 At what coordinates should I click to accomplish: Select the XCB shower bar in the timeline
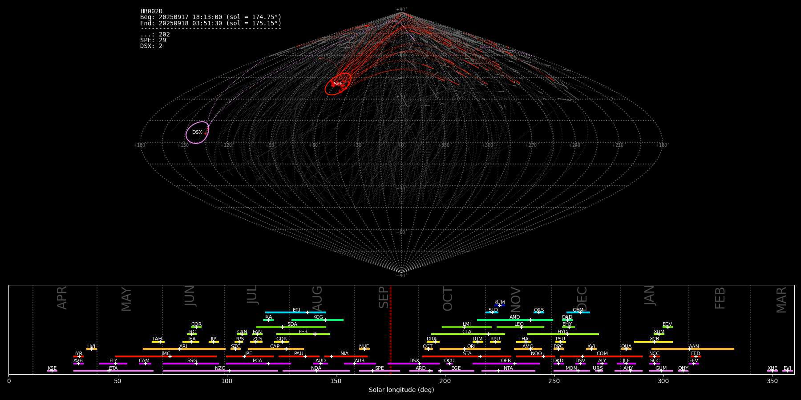(653, 342)
